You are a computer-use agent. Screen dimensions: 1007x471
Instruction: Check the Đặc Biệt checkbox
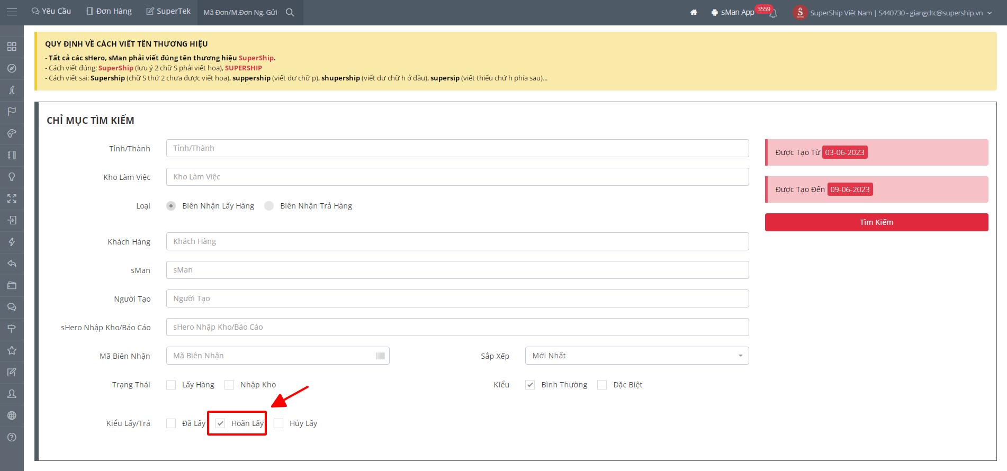[x=602, y=385]
